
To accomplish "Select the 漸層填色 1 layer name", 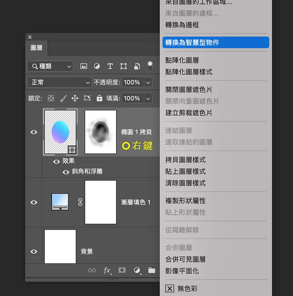I will (136, 202).
